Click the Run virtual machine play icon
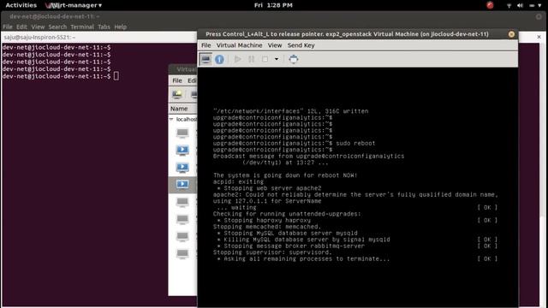Screen dimensions: 548x308 point(238,59)
